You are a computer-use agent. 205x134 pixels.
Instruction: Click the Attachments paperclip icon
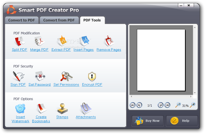point(86,108)
